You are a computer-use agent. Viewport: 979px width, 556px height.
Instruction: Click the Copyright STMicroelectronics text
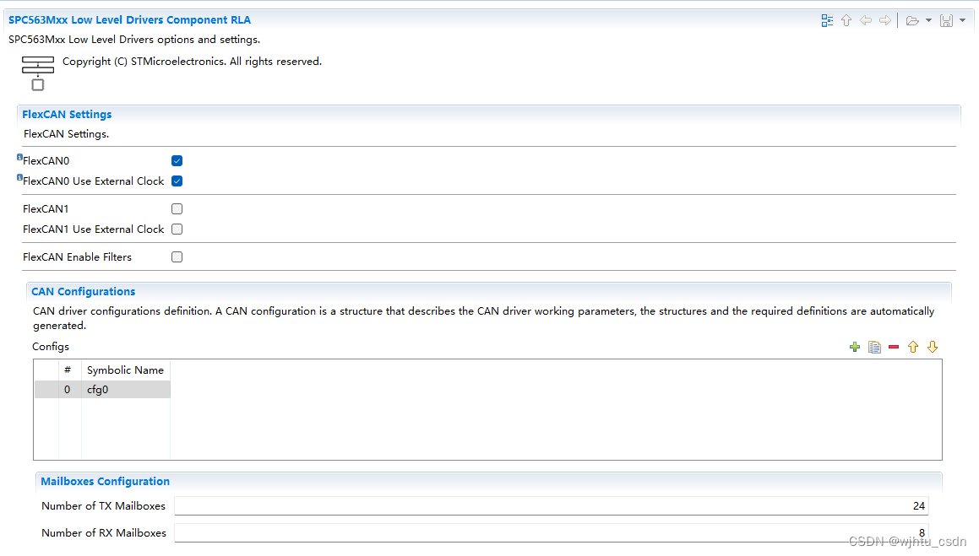[193, 61]
